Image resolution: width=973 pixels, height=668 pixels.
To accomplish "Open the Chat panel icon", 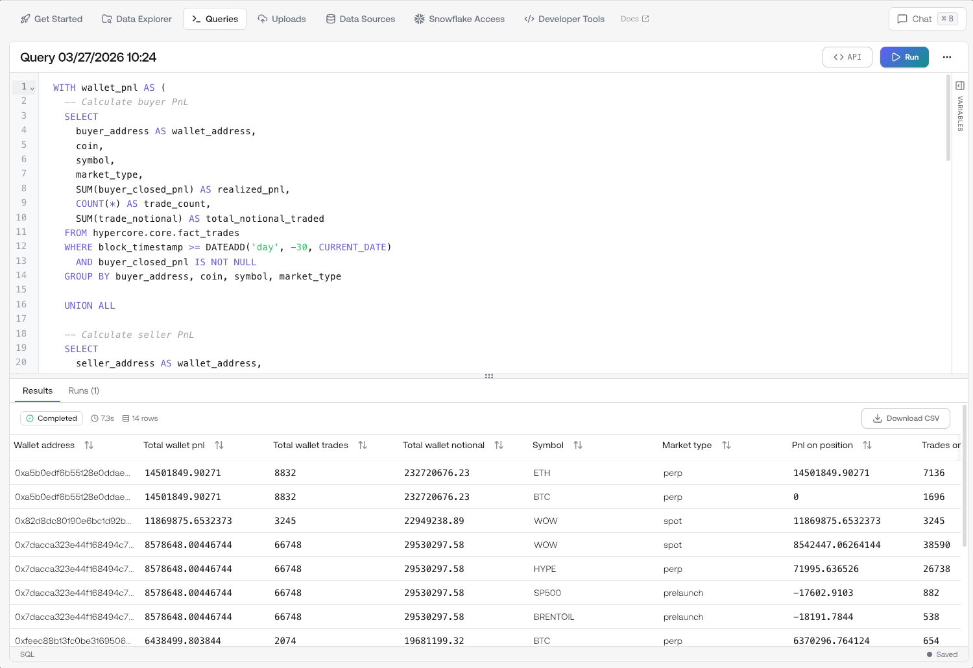I will [902, 19].
